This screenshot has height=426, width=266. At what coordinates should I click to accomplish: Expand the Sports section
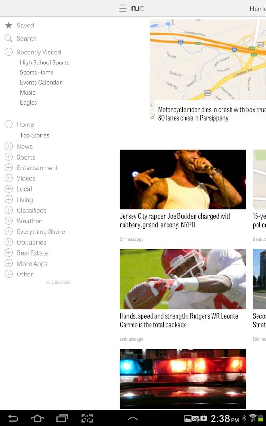[9, 157]
